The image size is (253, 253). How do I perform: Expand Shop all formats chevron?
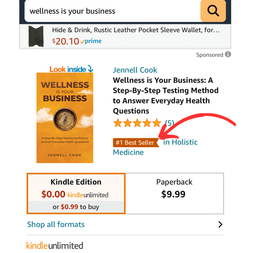(x=220, y=225)
